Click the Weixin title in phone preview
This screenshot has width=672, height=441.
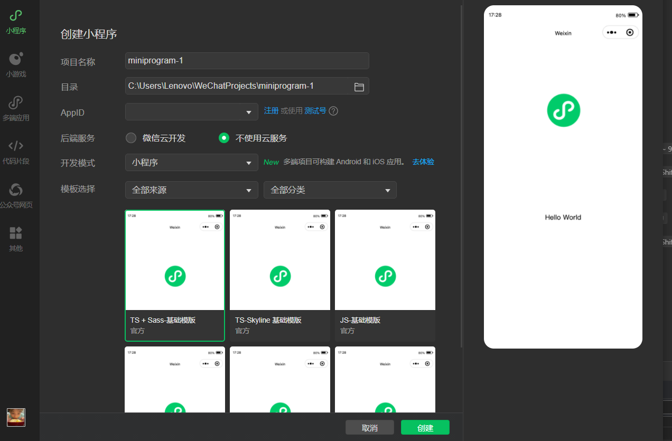click(563, 33)
